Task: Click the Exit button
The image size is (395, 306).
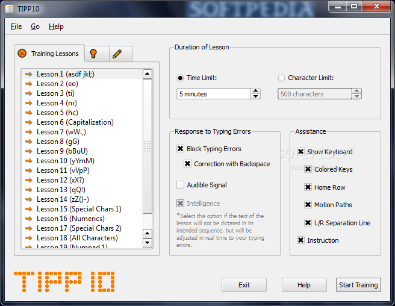Action: coord(244,285)
